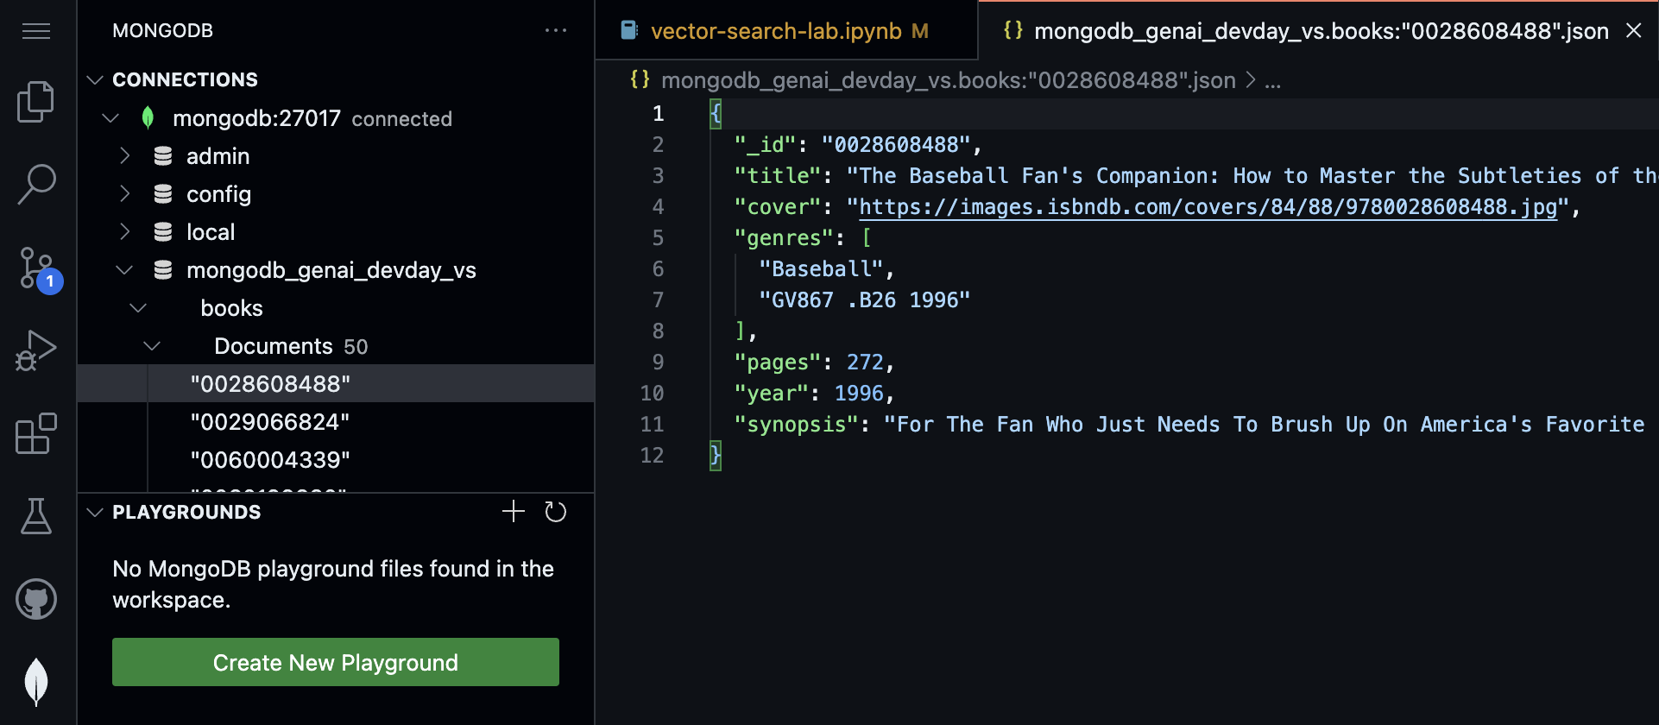Click the JSON braces icon in breadcrumb

point(640,79)
